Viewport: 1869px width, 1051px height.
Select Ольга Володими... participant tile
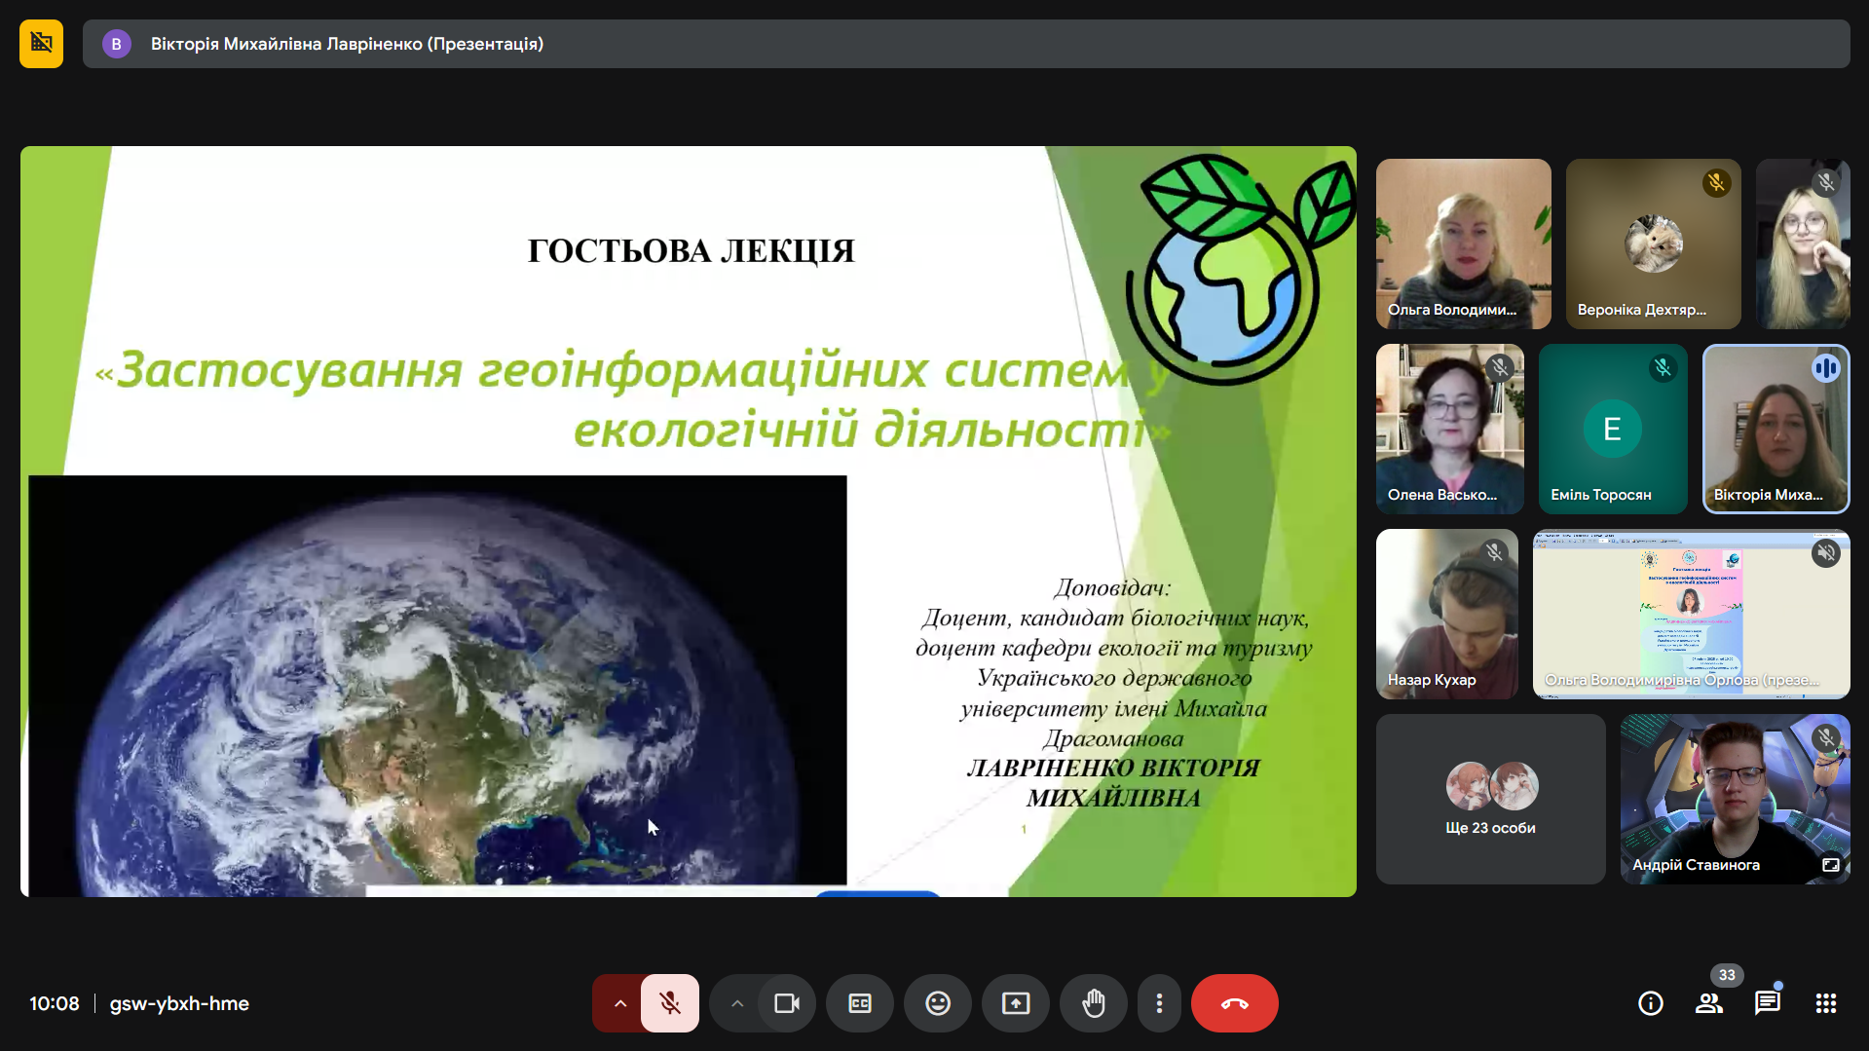(1463, 244)
